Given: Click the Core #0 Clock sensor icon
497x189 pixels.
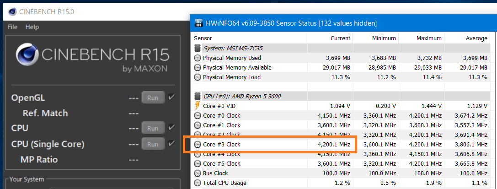Looking at the screenshot, I should [198, 115].
